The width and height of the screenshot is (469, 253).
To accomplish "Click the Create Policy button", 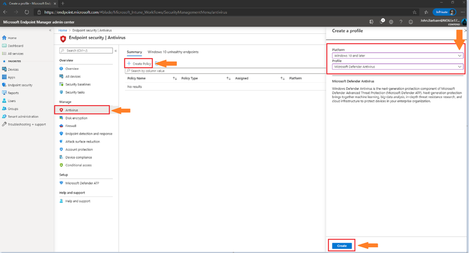I will 139,63.
